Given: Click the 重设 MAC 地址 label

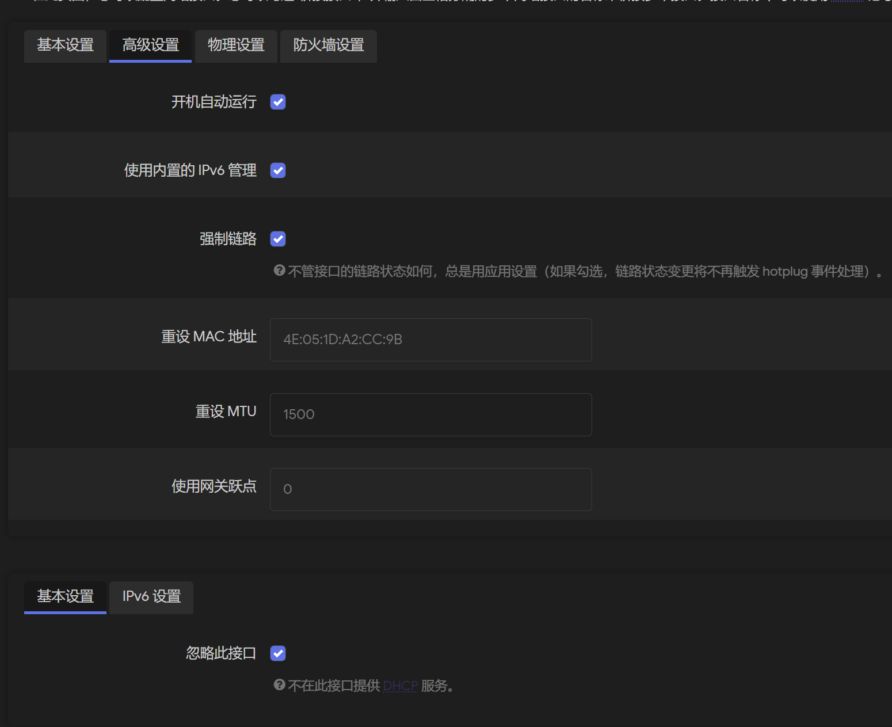Looking at the screenshot, I should (x=209, y=337).
